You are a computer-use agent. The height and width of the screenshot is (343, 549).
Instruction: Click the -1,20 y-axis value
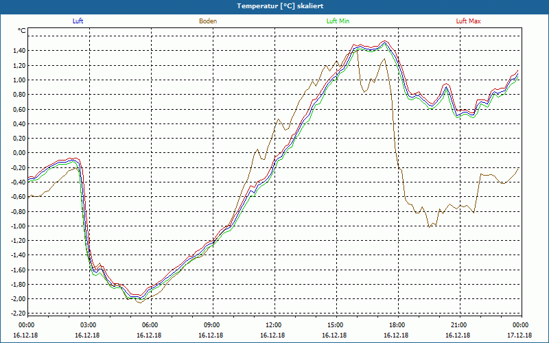point(19,241)
